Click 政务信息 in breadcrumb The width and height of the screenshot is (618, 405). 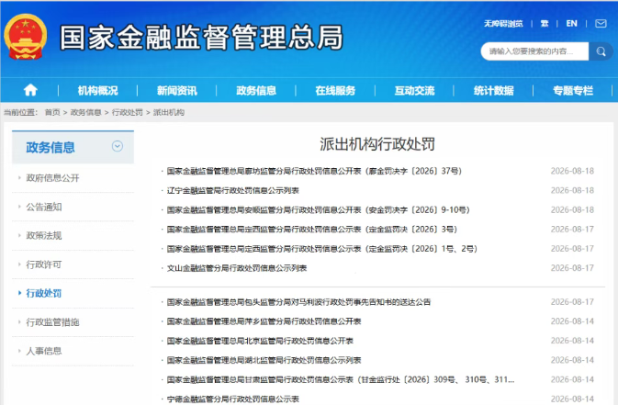(x=85, y=112)
